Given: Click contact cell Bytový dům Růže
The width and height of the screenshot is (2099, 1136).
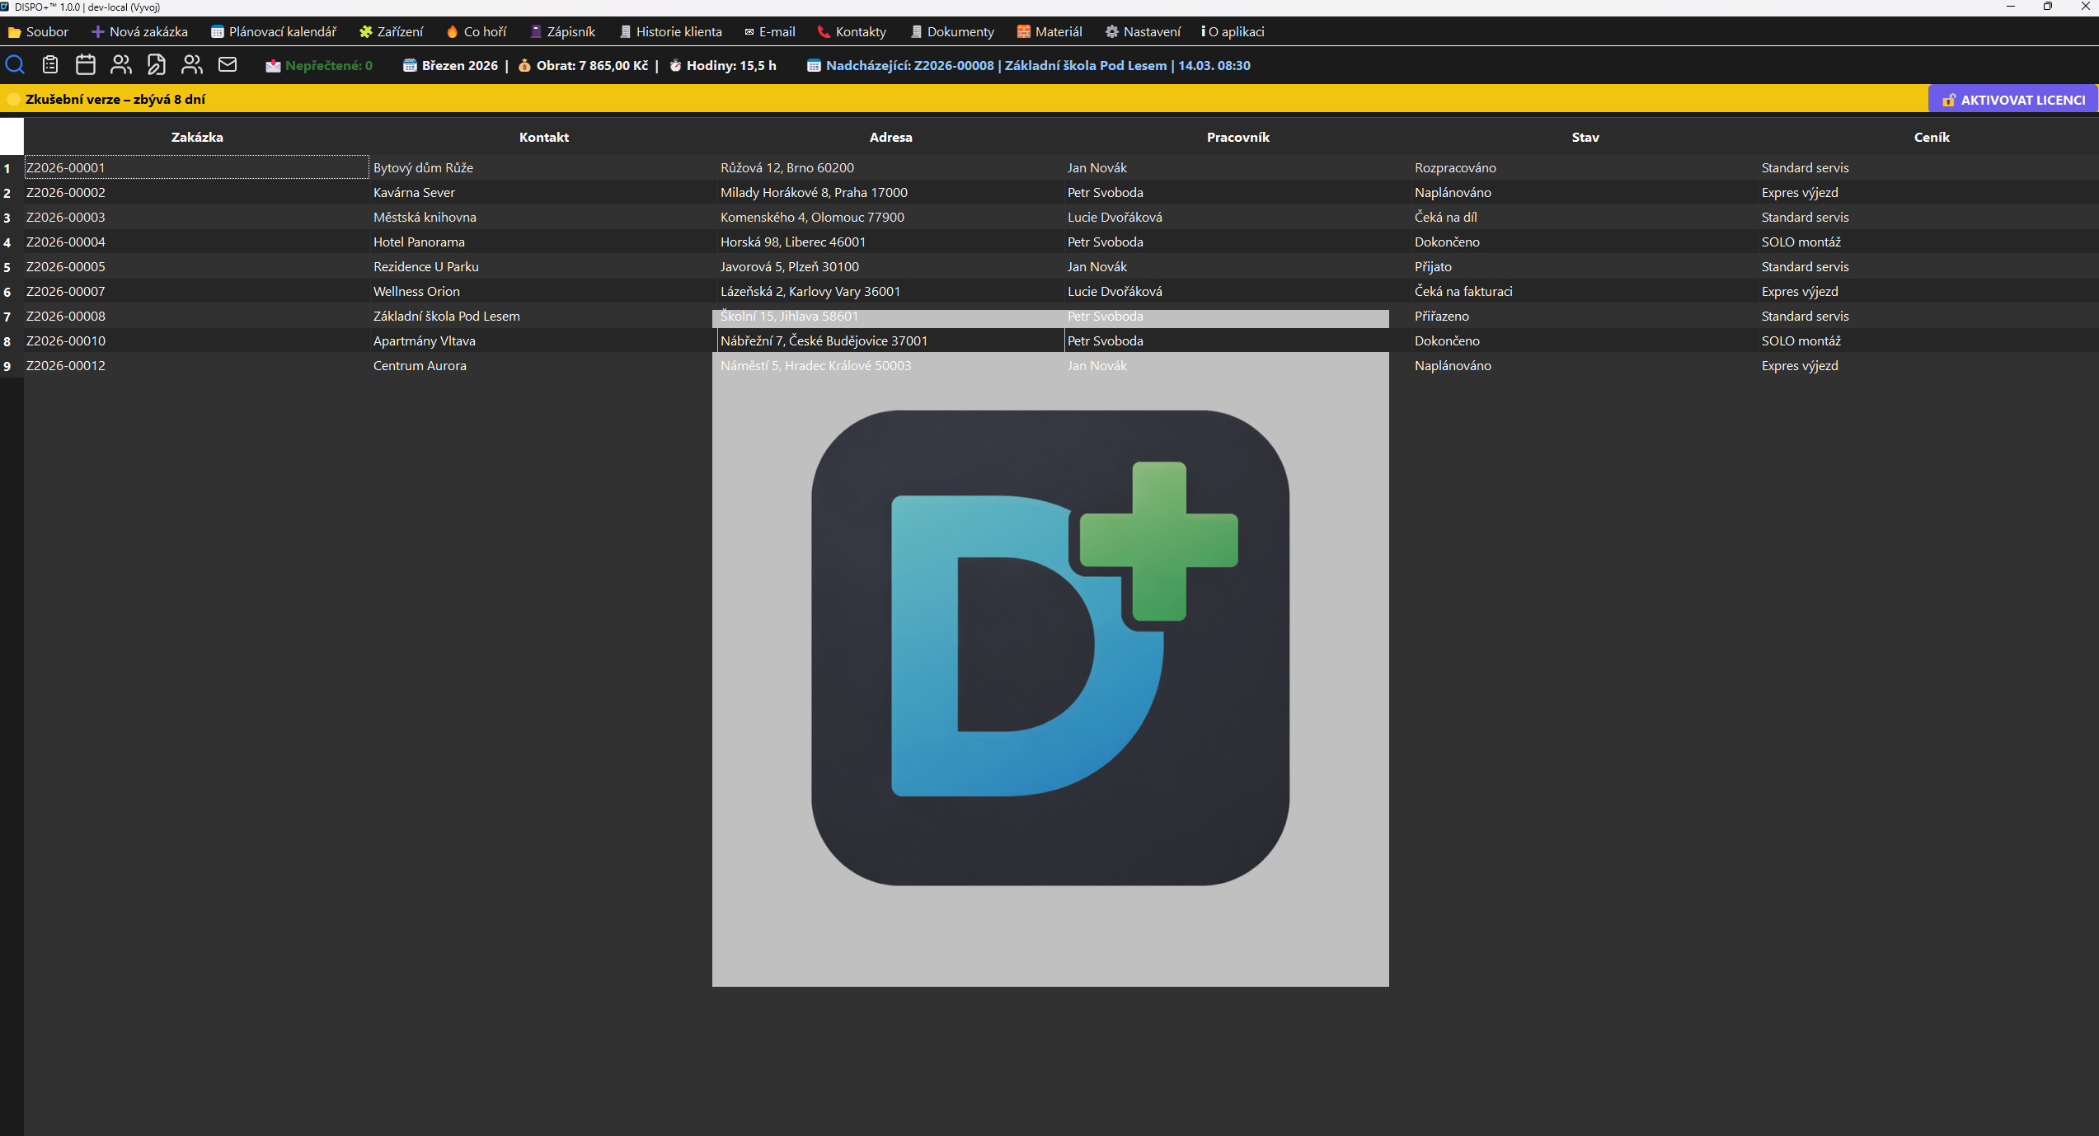Looking at the screenshot, I should click(544, 167).
